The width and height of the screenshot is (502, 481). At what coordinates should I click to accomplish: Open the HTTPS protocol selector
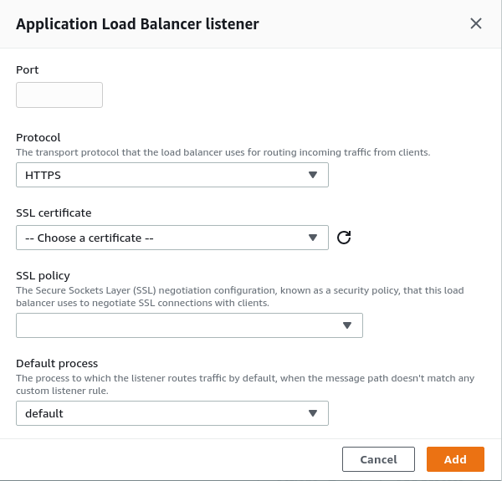pyautogui.click(x=172, y=175)
